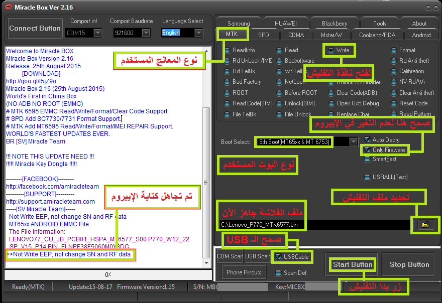Select Clear Code(ADB) option
Image resolution: width=442 pixels, height=303 pixels.
(331, 93)
